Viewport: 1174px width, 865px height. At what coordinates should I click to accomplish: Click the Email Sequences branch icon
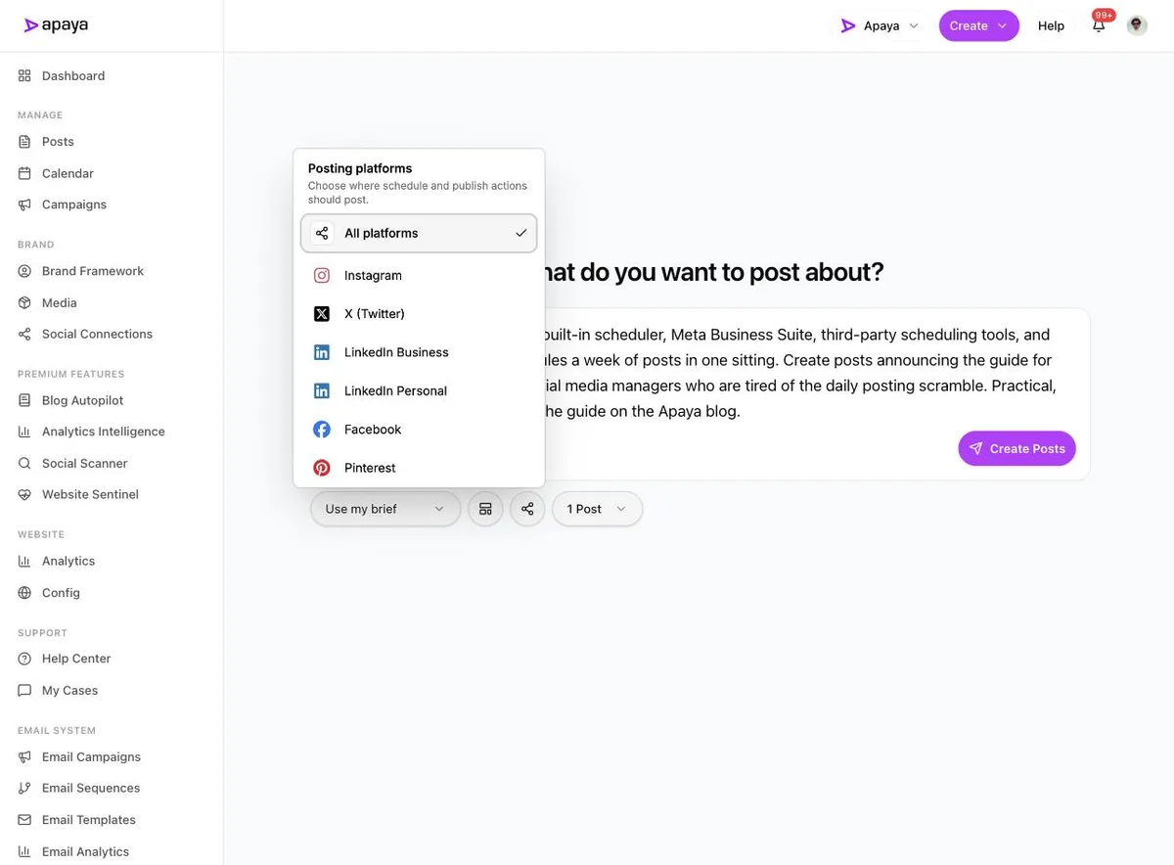[x=24, y=788]
